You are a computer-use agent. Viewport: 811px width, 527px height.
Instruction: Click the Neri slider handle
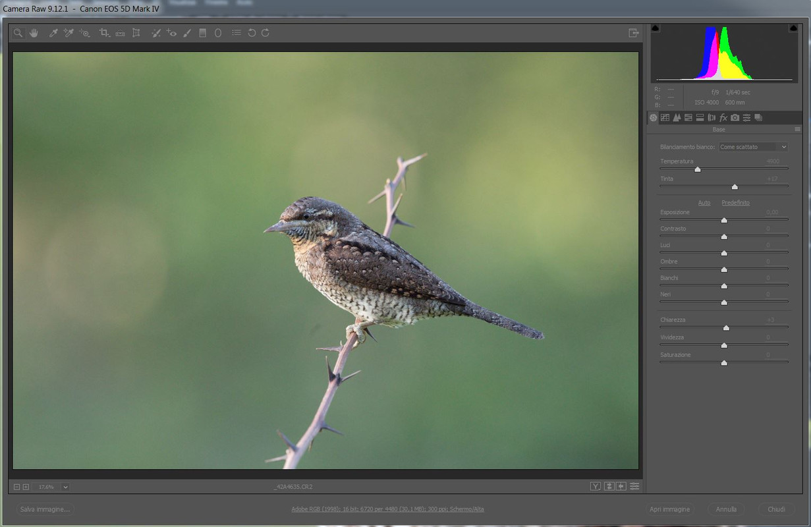724,302
